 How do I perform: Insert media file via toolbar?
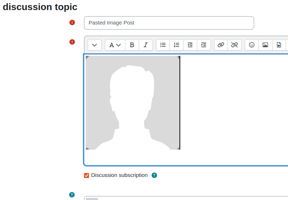(x=279, y=45)
